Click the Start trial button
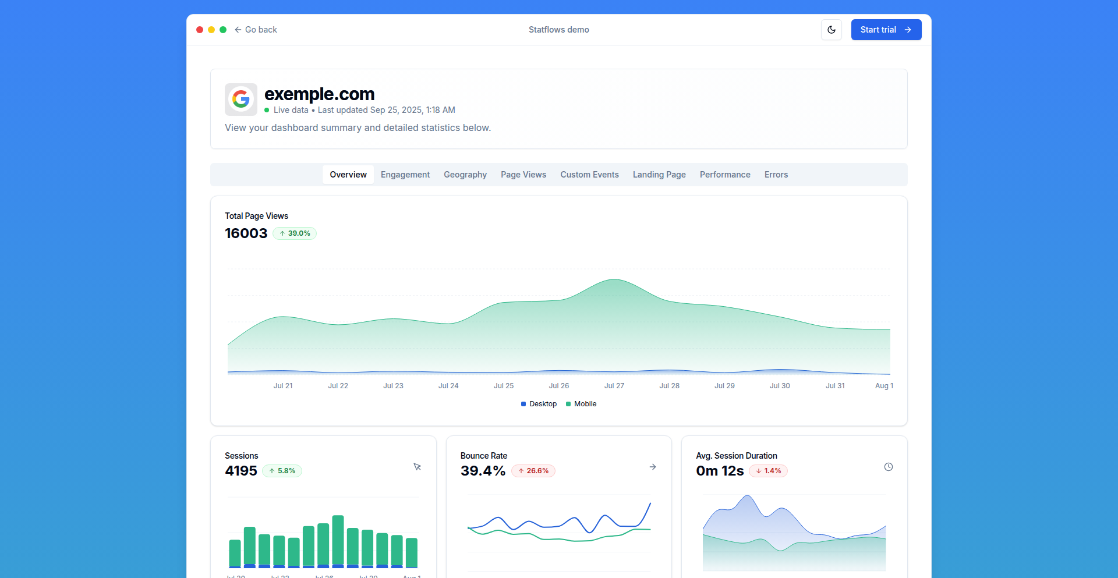Image resolution: width=1118 pixels, height=578 pixels. pos(886,30)
